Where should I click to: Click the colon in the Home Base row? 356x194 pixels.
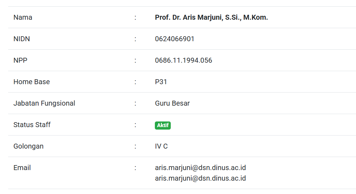[135, 82]
